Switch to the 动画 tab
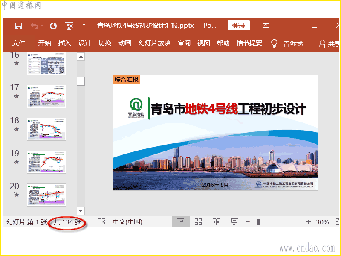341x256 pixels. (124, 43)
